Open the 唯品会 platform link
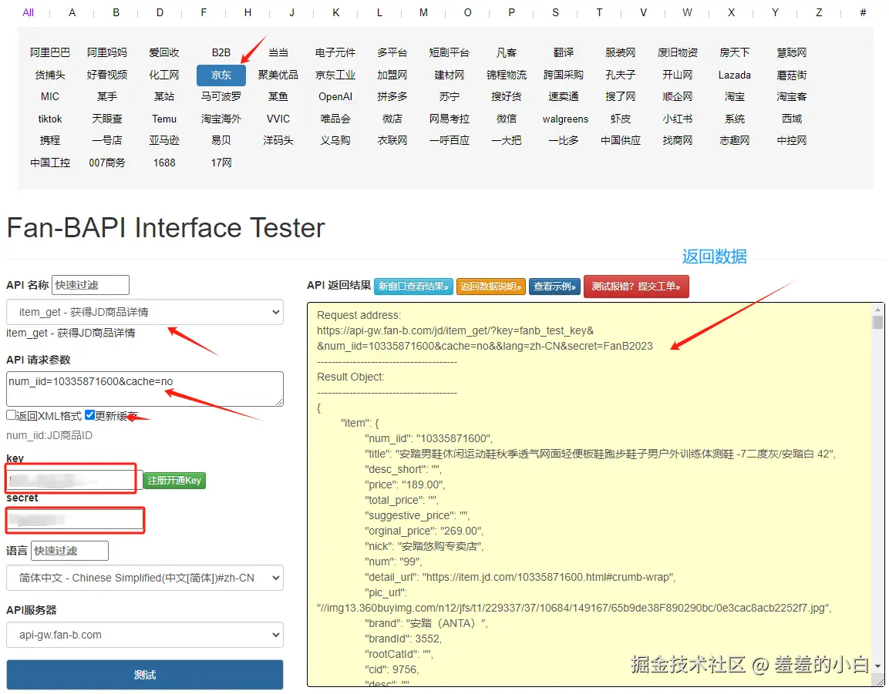 coord(335,119)
